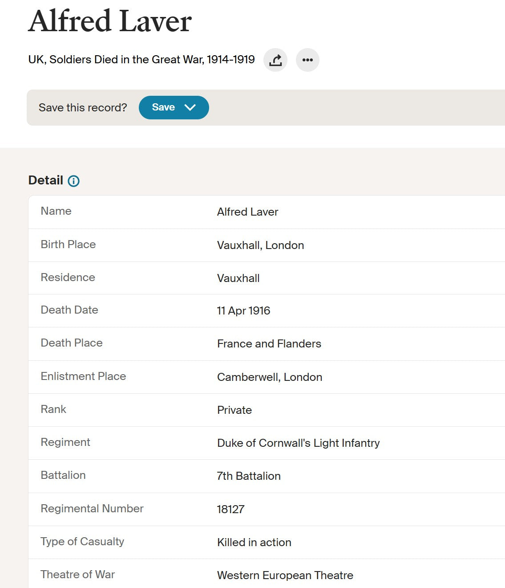Image resolution: width=505 pixels, height=588 pixels.
Task: Click the Residence value Vauxhall
Action: 238,278
